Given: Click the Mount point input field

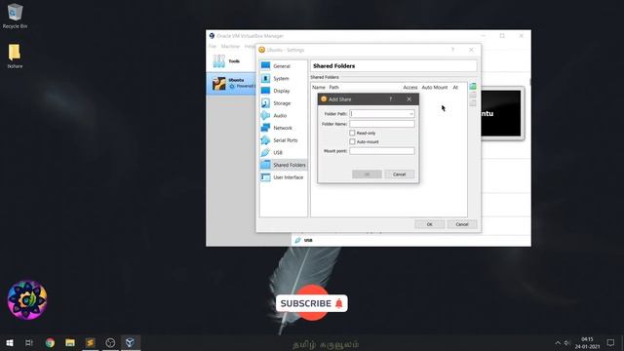Looking at the screenshot, I should coord(382,151).
